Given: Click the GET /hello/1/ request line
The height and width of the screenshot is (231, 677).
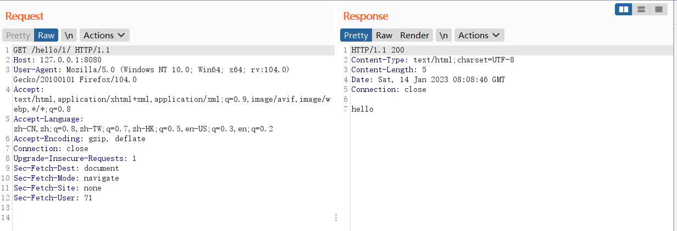Looking at the screenshot, I should coord(57,50).
